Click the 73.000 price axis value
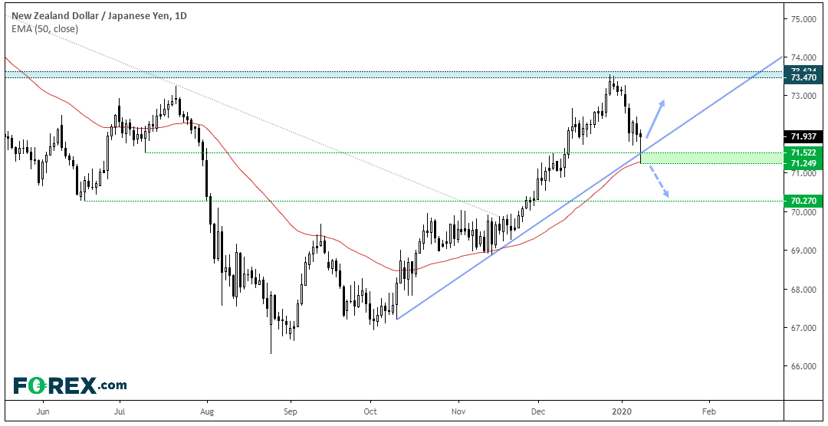The width and height of the screenshot is (828, 426). [x=803, y=96]
